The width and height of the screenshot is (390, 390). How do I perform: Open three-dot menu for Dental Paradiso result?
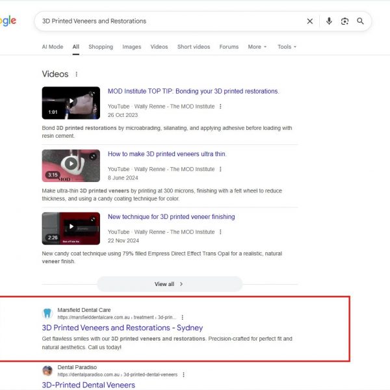(183, 374)
